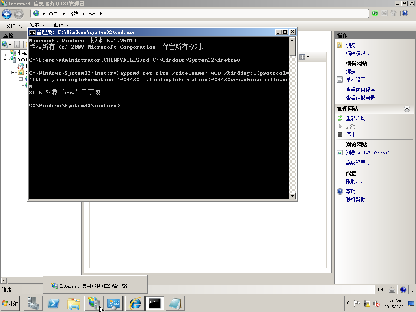Click the 基本设置 icon in actions pane
Screen dimensions: 416x312
pos(340,80)
